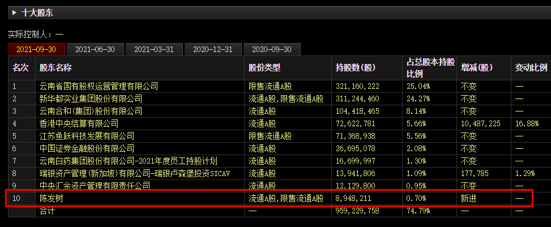View the 2020-09-30 tab
This screenshot has width=551, height=227.
tap(272, 49)
